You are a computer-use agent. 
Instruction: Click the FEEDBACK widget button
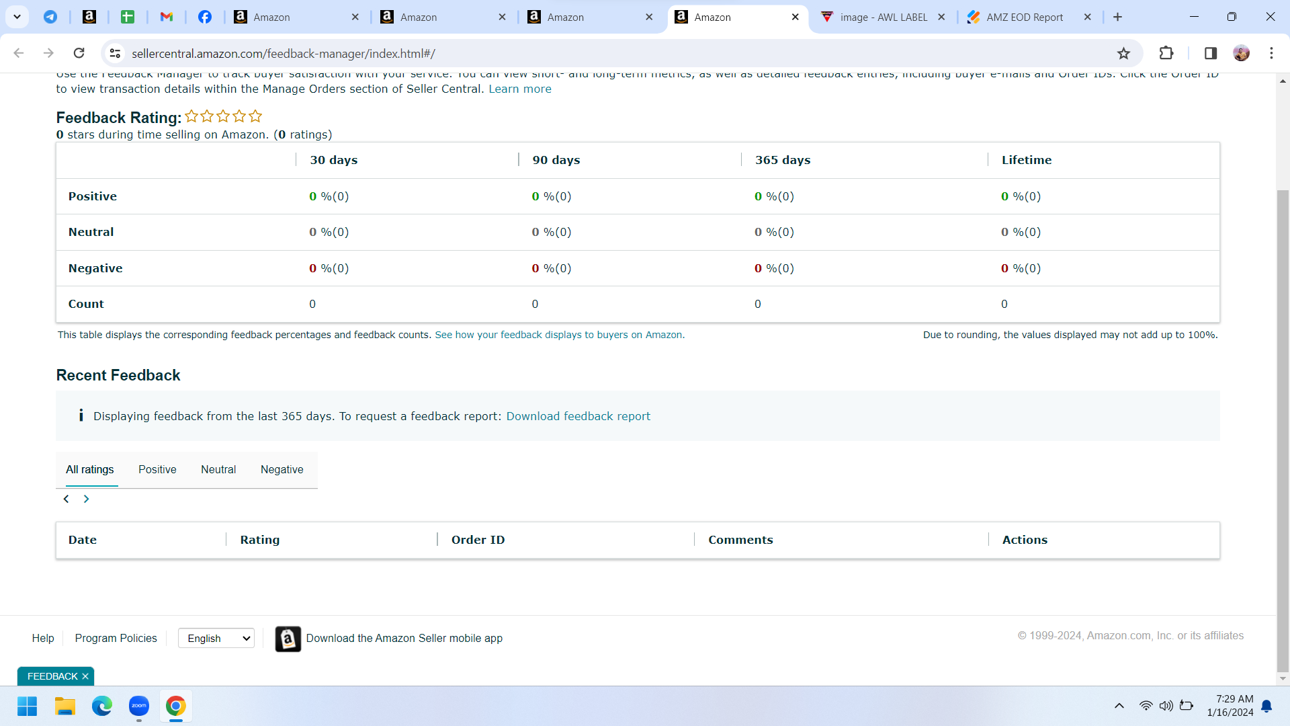pos(52,676)
